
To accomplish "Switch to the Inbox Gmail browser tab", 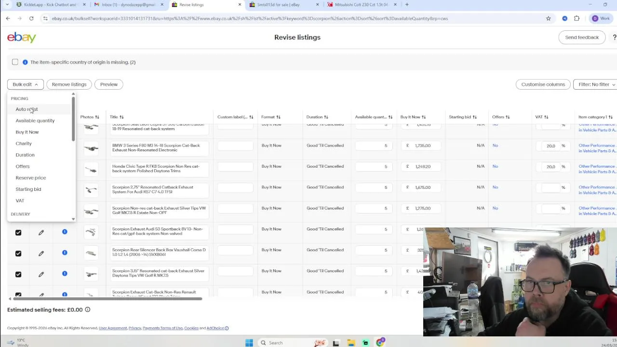I will (128, 5).
